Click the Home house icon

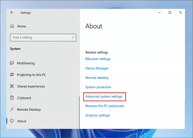(12, 26)
